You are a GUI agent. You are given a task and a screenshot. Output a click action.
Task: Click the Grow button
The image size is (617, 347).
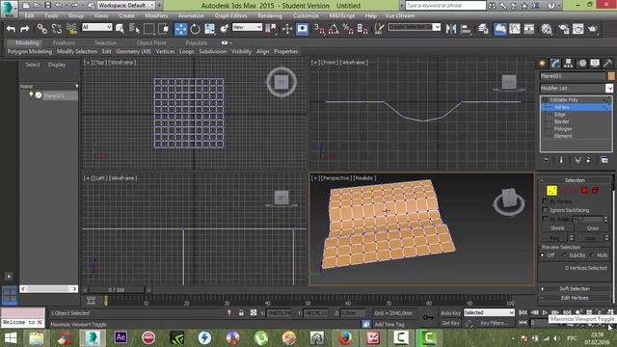tap(593, 228)
